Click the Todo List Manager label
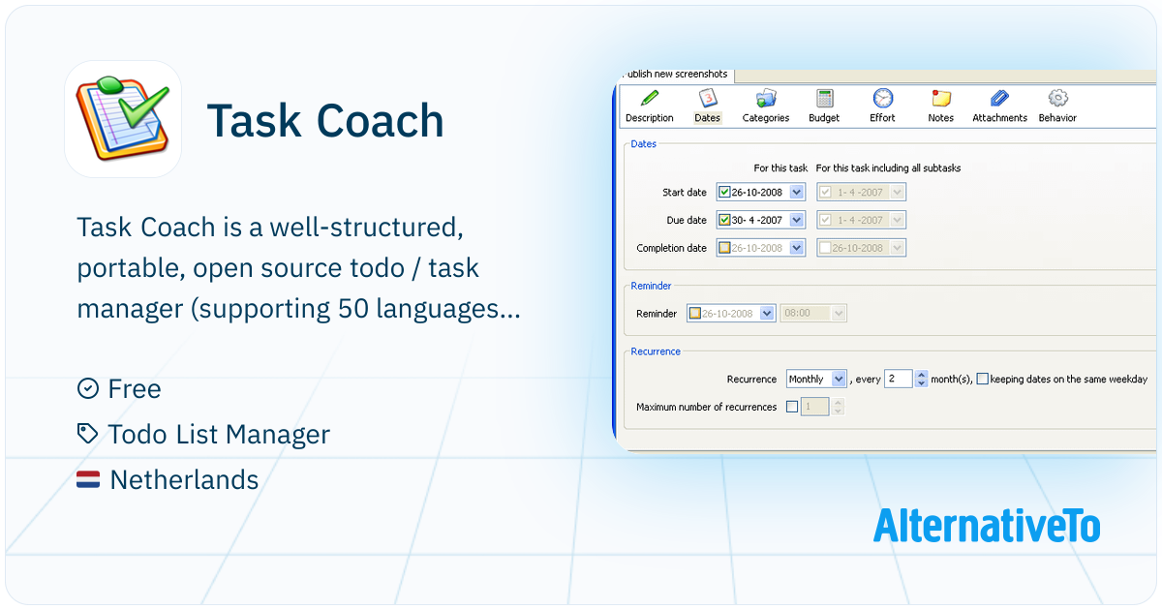1162x610 pixels. (x=219, y=435)
